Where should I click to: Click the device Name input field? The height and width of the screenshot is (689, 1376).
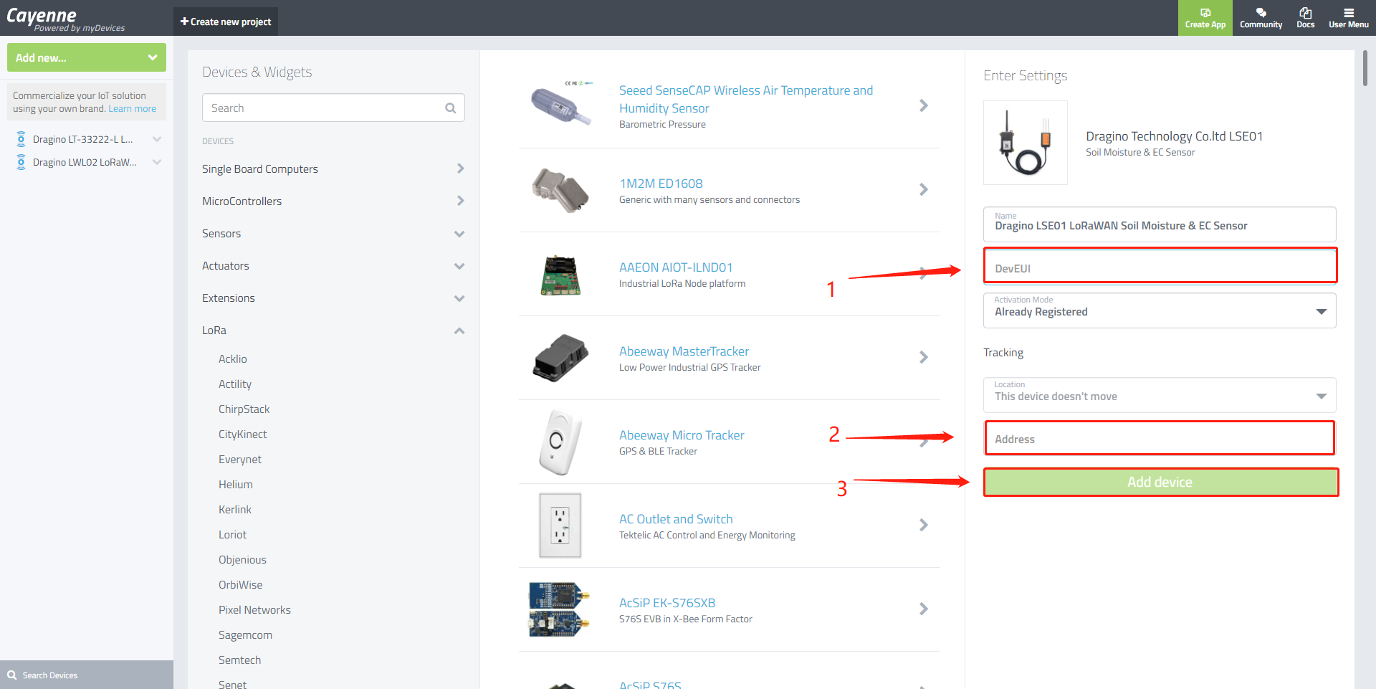(1160, 224)
